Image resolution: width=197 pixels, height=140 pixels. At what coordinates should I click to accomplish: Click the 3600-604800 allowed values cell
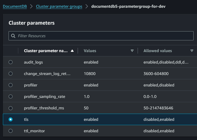(156, 74)
